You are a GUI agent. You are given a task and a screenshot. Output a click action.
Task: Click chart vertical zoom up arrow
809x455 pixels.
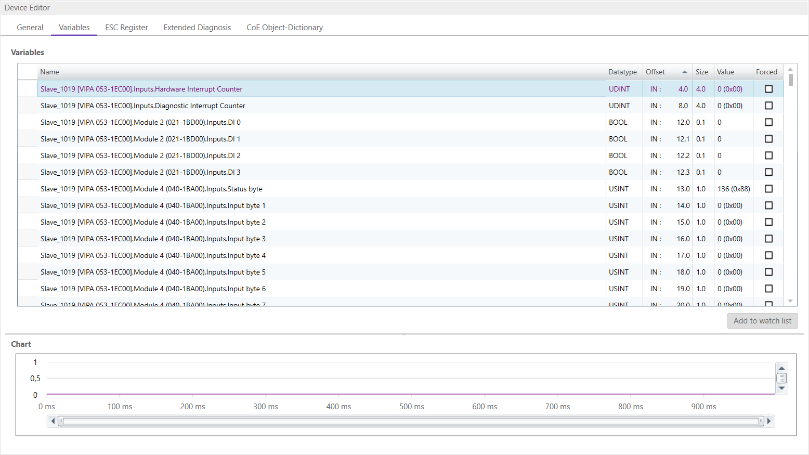[781, 368]
